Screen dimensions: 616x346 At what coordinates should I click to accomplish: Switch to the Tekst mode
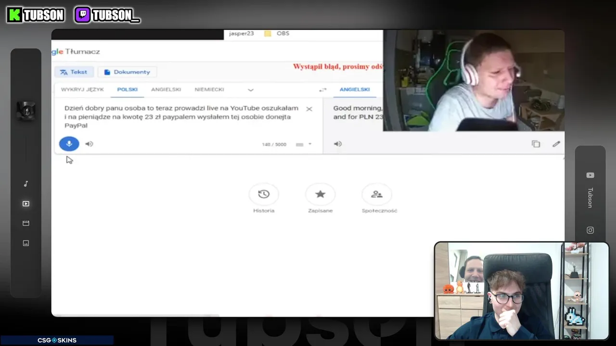coord(74,72)
